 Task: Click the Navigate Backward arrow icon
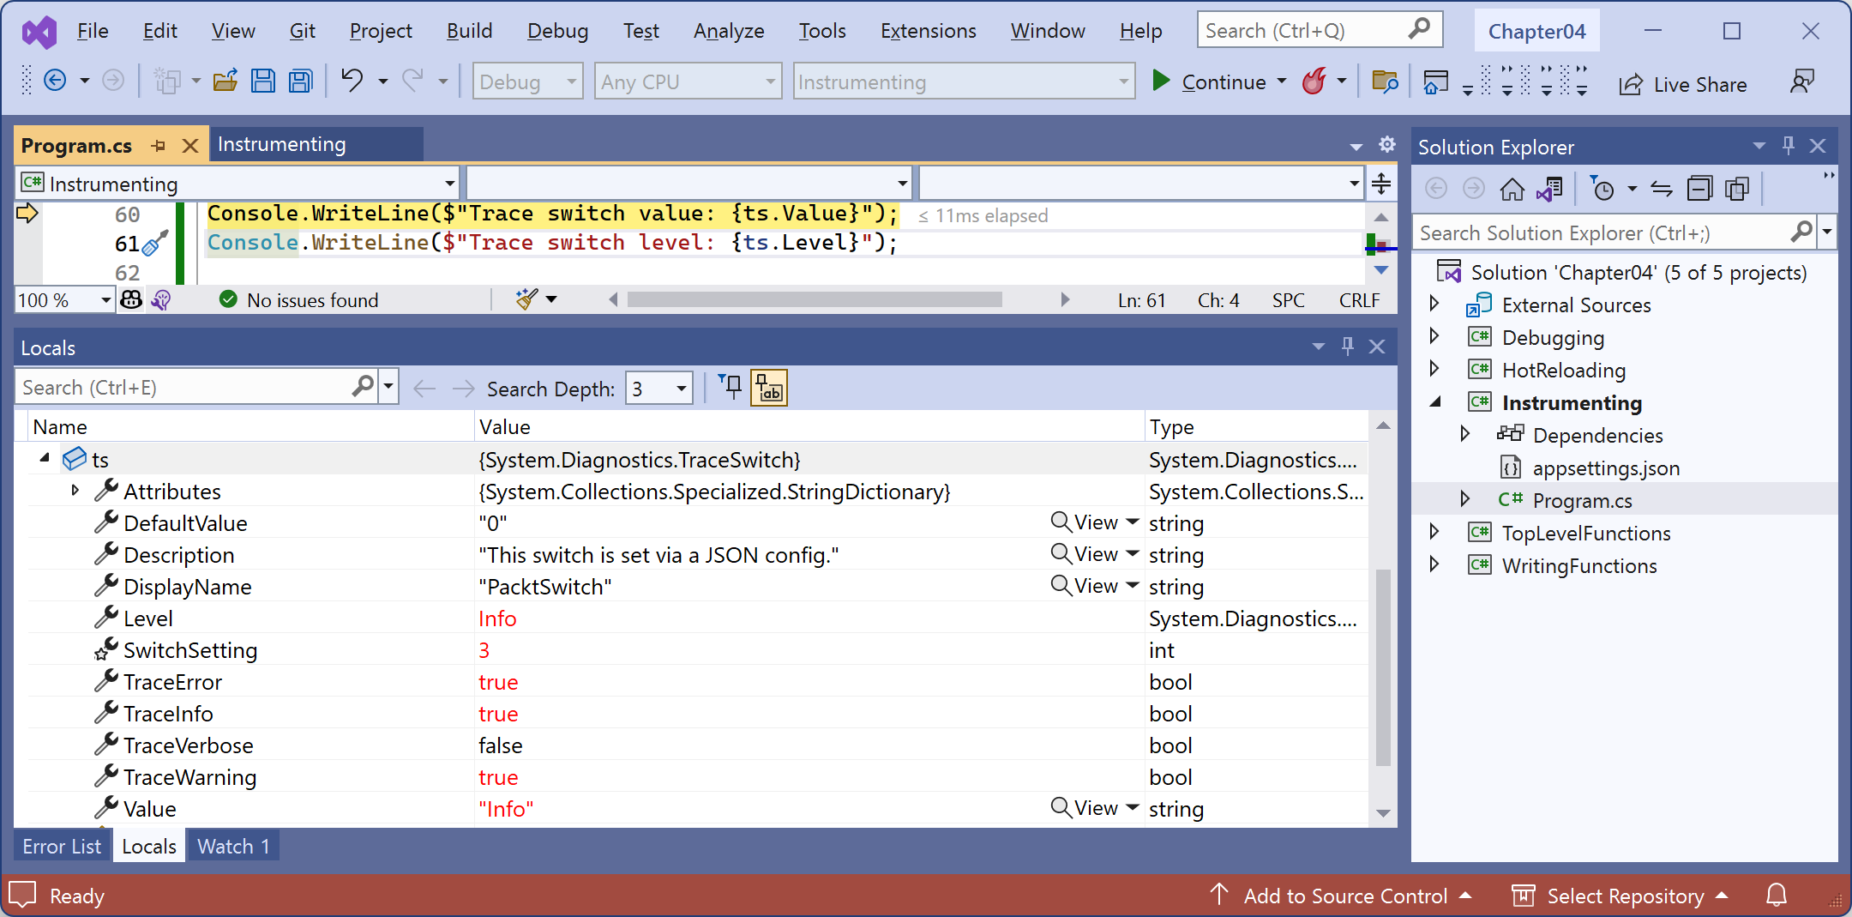tap(55, 81)
